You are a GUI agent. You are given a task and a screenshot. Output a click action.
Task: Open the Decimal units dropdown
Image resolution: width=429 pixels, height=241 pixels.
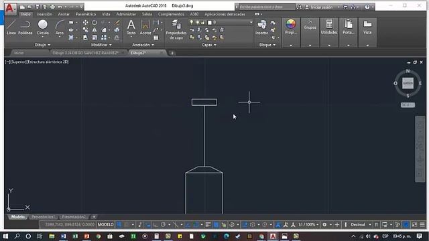pyautogui.click(x=361, y=225)
